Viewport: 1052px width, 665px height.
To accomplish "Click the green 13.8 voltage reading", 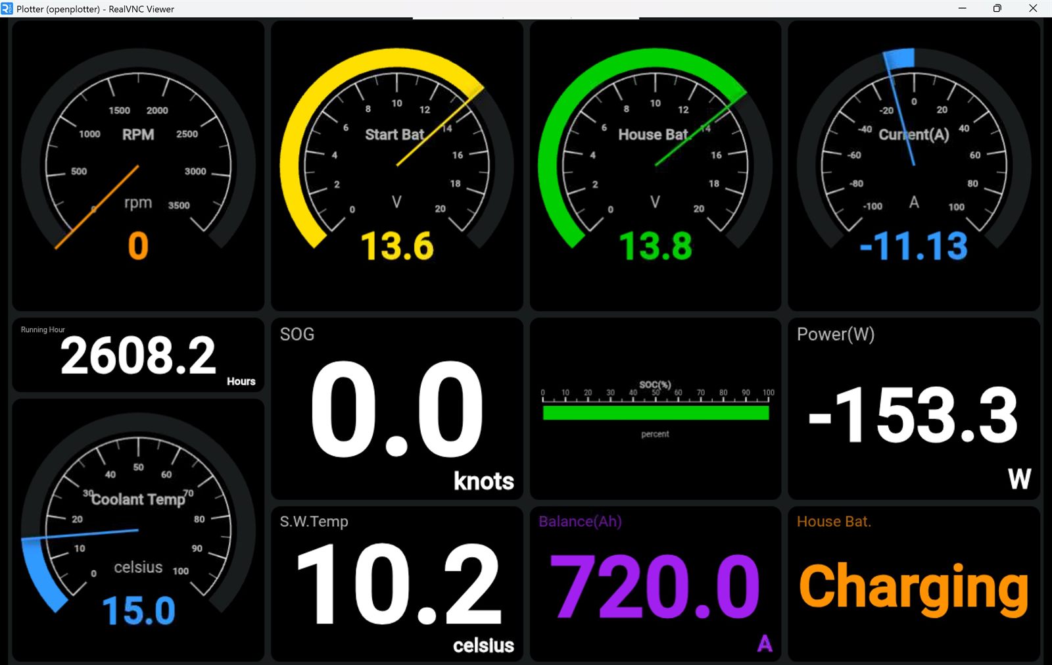I will [656, 247].
